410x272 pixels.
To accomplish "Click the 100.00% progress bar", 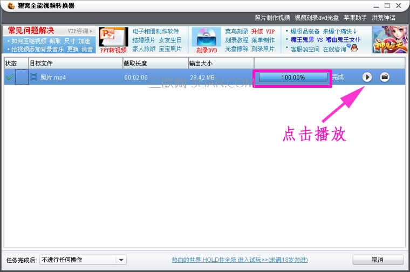I will [293, 77].
